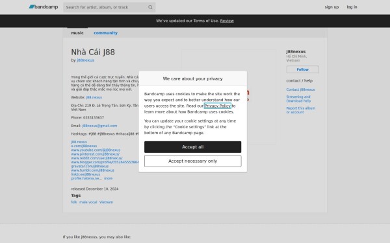Viewport: 390px width, 243px height.
Task: Open the sign up link
Action: pyautogui.click(x=331, y=7)
